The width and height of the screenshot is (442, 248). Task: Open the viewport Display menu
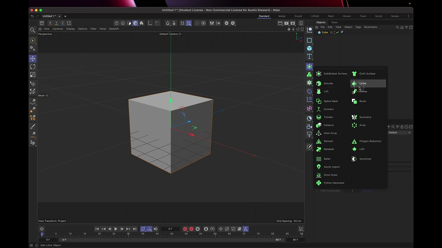coord(70,29)
